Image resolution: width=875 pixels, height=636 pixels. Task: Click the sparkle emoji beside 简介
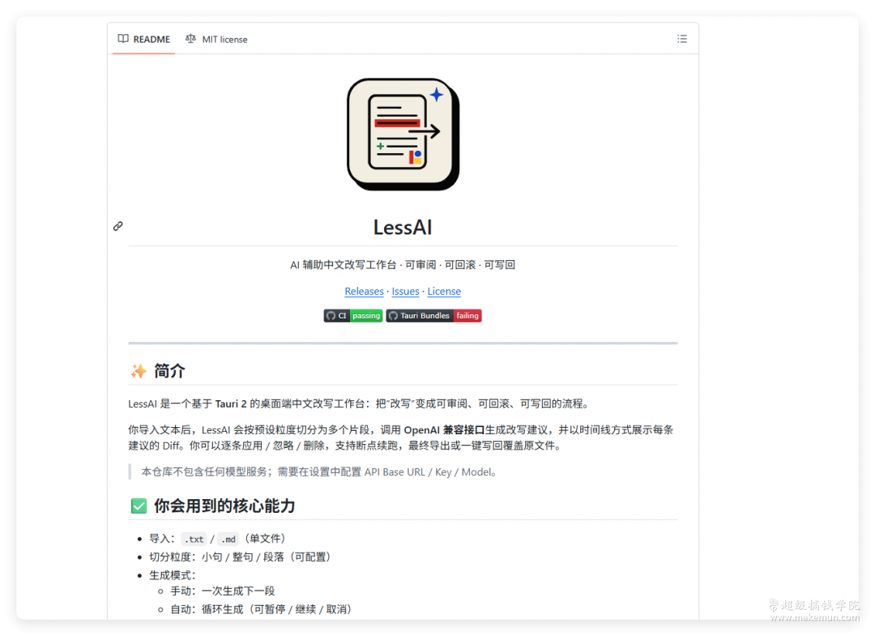[139, 371]
